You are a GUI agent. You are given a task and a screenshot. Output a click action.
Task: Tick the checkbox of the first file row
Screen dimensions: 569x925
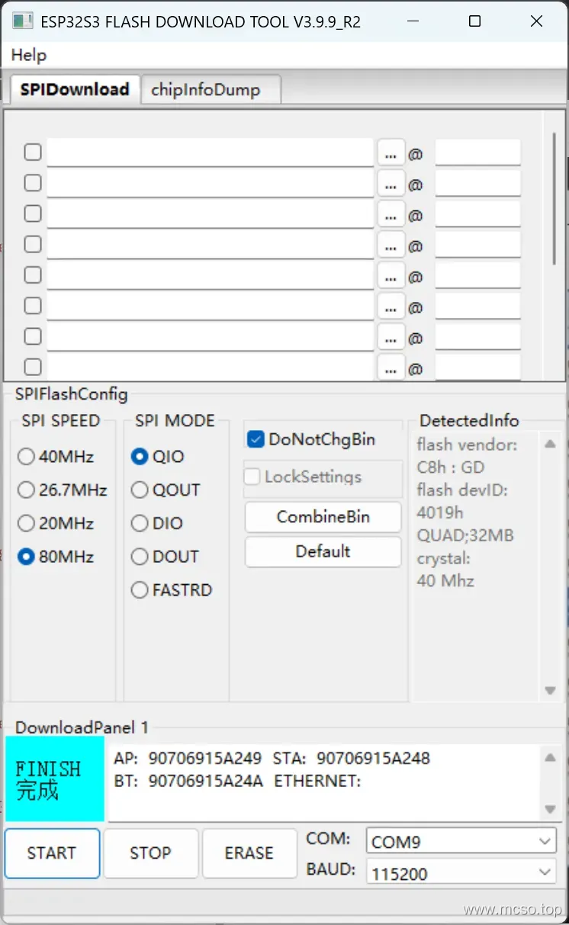coord(33,152)
